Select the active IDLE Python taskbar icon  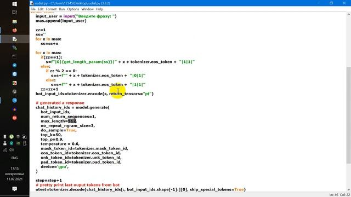[15, 39]
